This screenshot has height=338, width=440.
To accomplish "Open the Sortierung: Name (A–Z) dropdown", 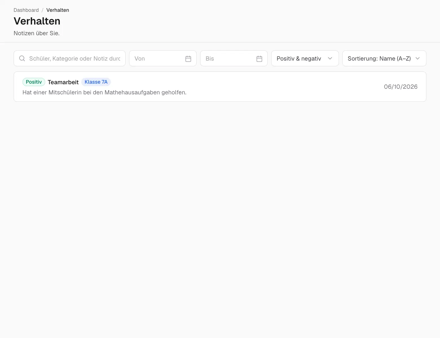I will [384, 58].
